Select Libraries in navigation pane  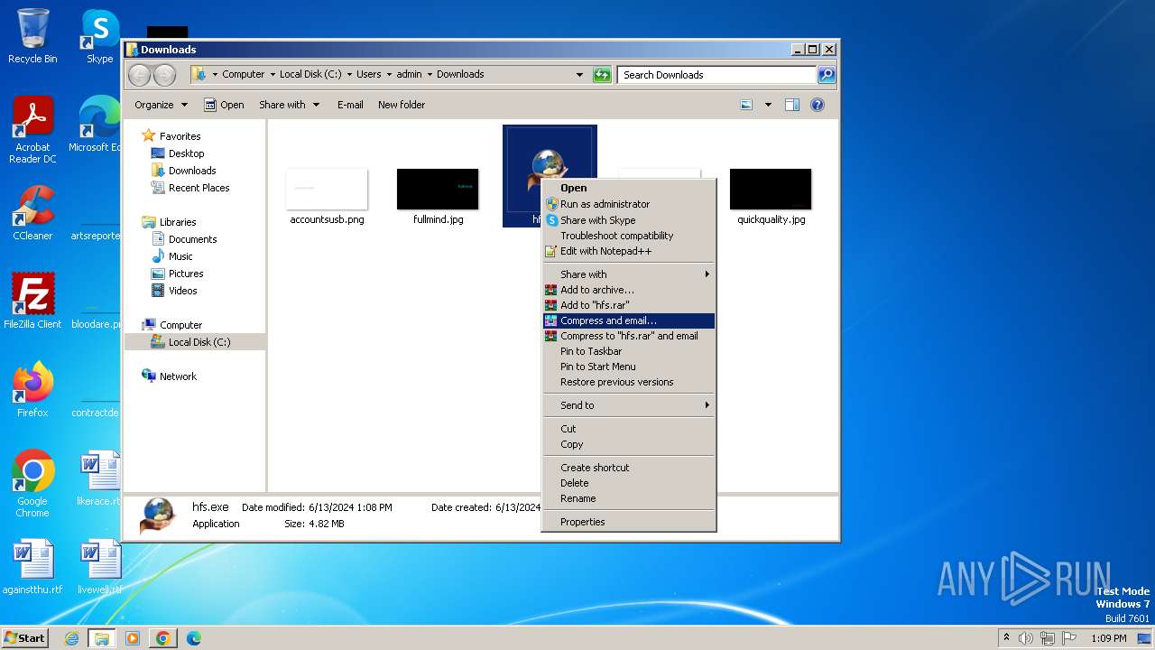tap(178, 222)
